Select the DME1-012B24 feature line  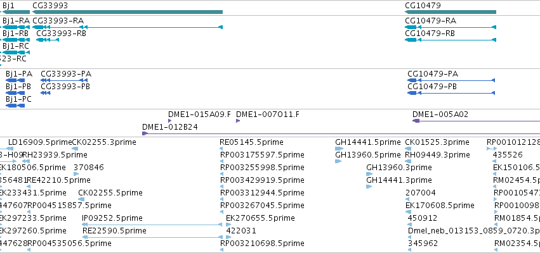click(x=341, y=133)
